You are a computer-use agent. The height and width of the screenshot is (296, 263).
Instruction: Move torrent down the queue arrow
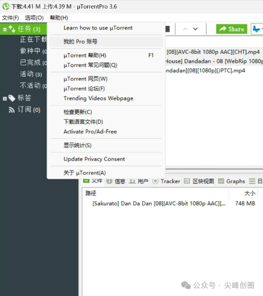coord(195,29)
